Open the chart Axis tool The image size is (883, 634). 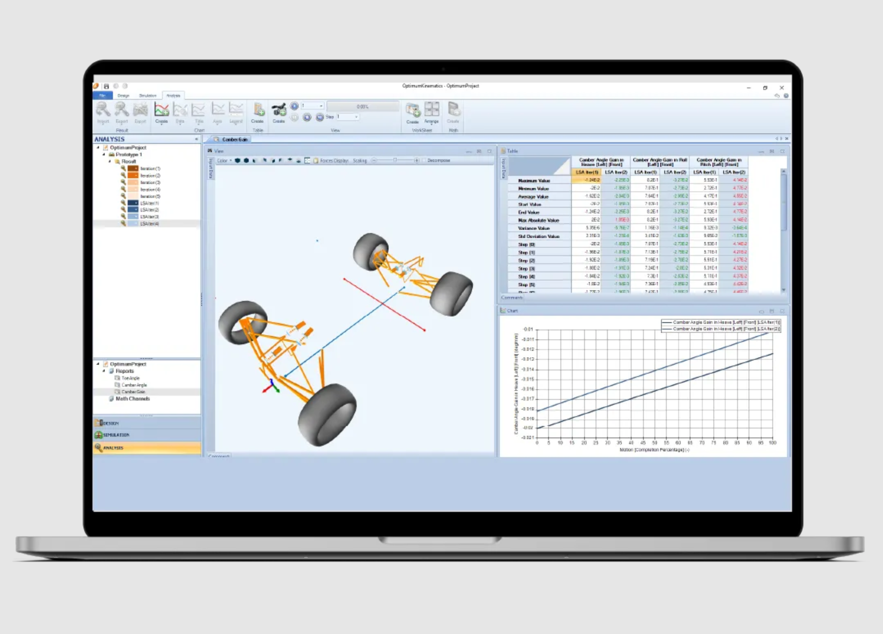[x=218, y=112]
